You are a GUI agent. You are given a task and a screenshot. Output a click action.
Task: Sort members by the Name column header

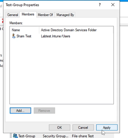(x=24, y=30)
